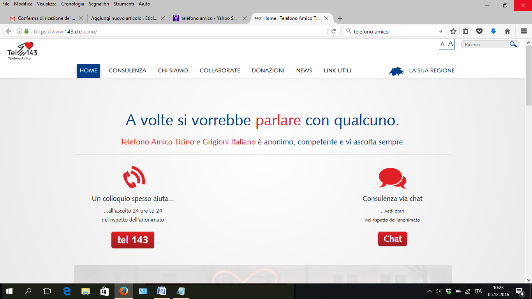The height and width of the screenshot is (299, 532).
Task: Close the Yahoo Search tab
Action: [245, 18]
